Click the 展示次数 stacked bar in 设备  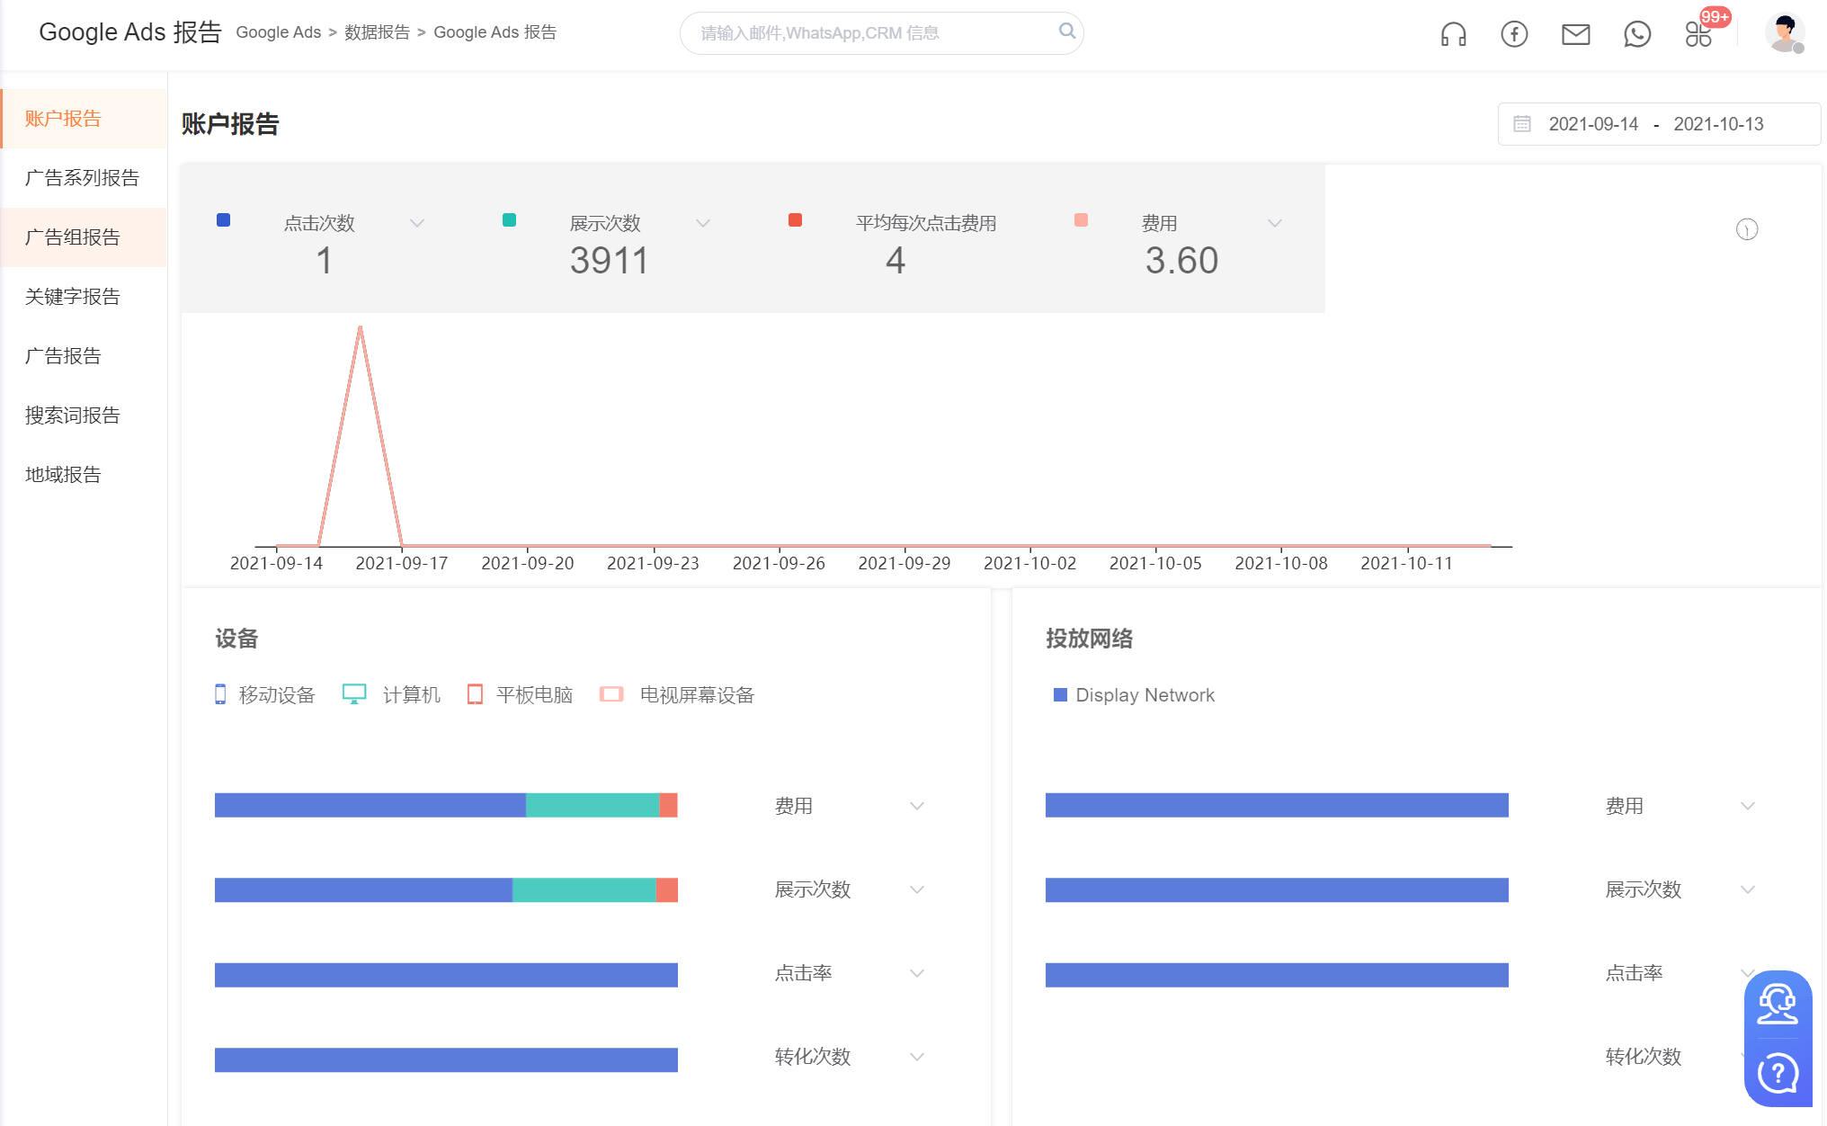point(446,889)
